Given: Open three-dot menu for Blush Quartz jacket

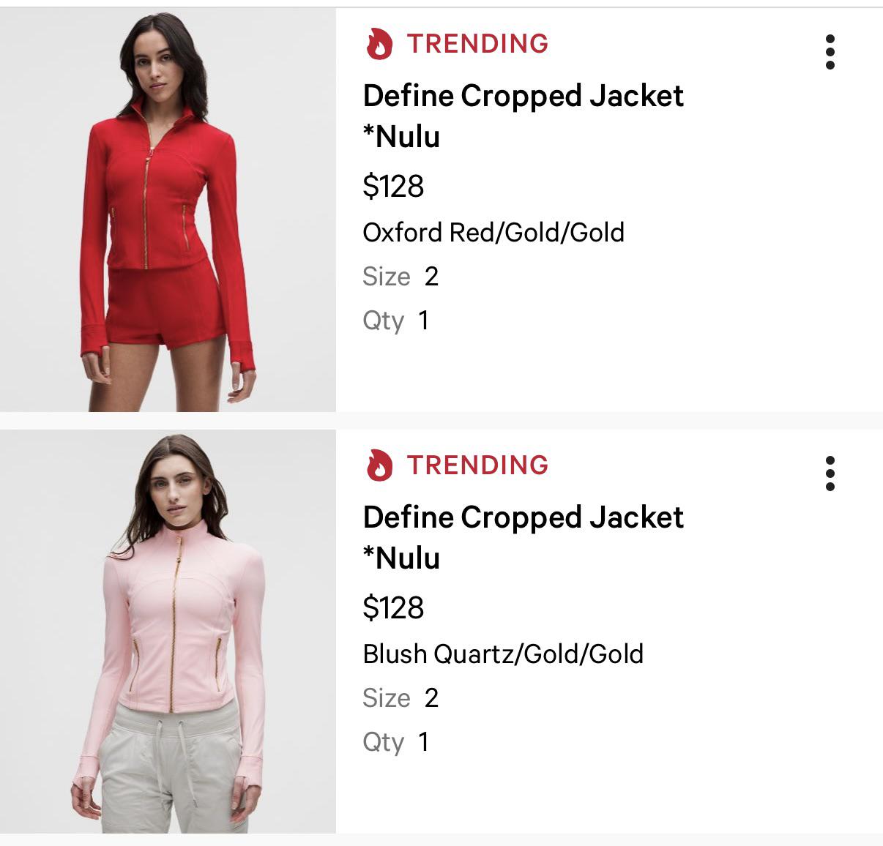Looking at the screenshot, I should click(830, 473).
